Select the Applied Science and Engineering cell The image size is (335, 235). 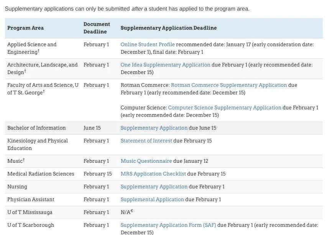point(32,48)
